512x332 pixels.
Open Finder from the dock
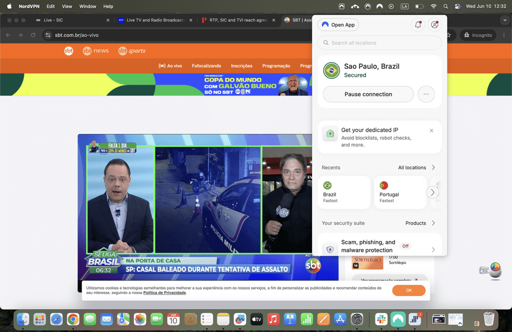tap(23, 320)
